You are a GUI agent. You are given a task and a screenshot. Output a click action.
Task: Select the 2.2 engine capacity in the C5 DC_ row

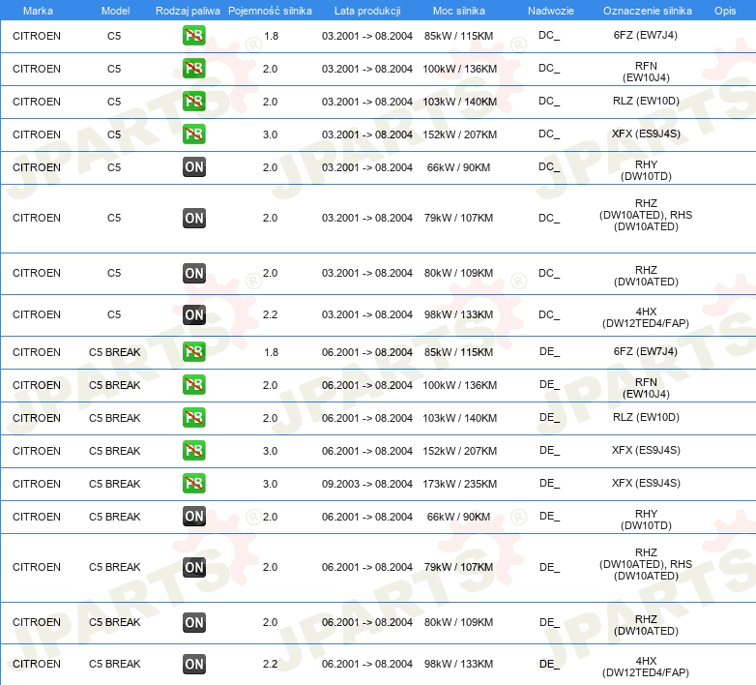[270, 315]
